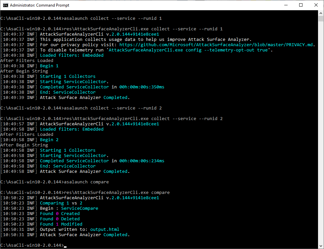Click the 10:49:57 timestamp
This screenshot has height=249, width=324.
click(14, 124)
